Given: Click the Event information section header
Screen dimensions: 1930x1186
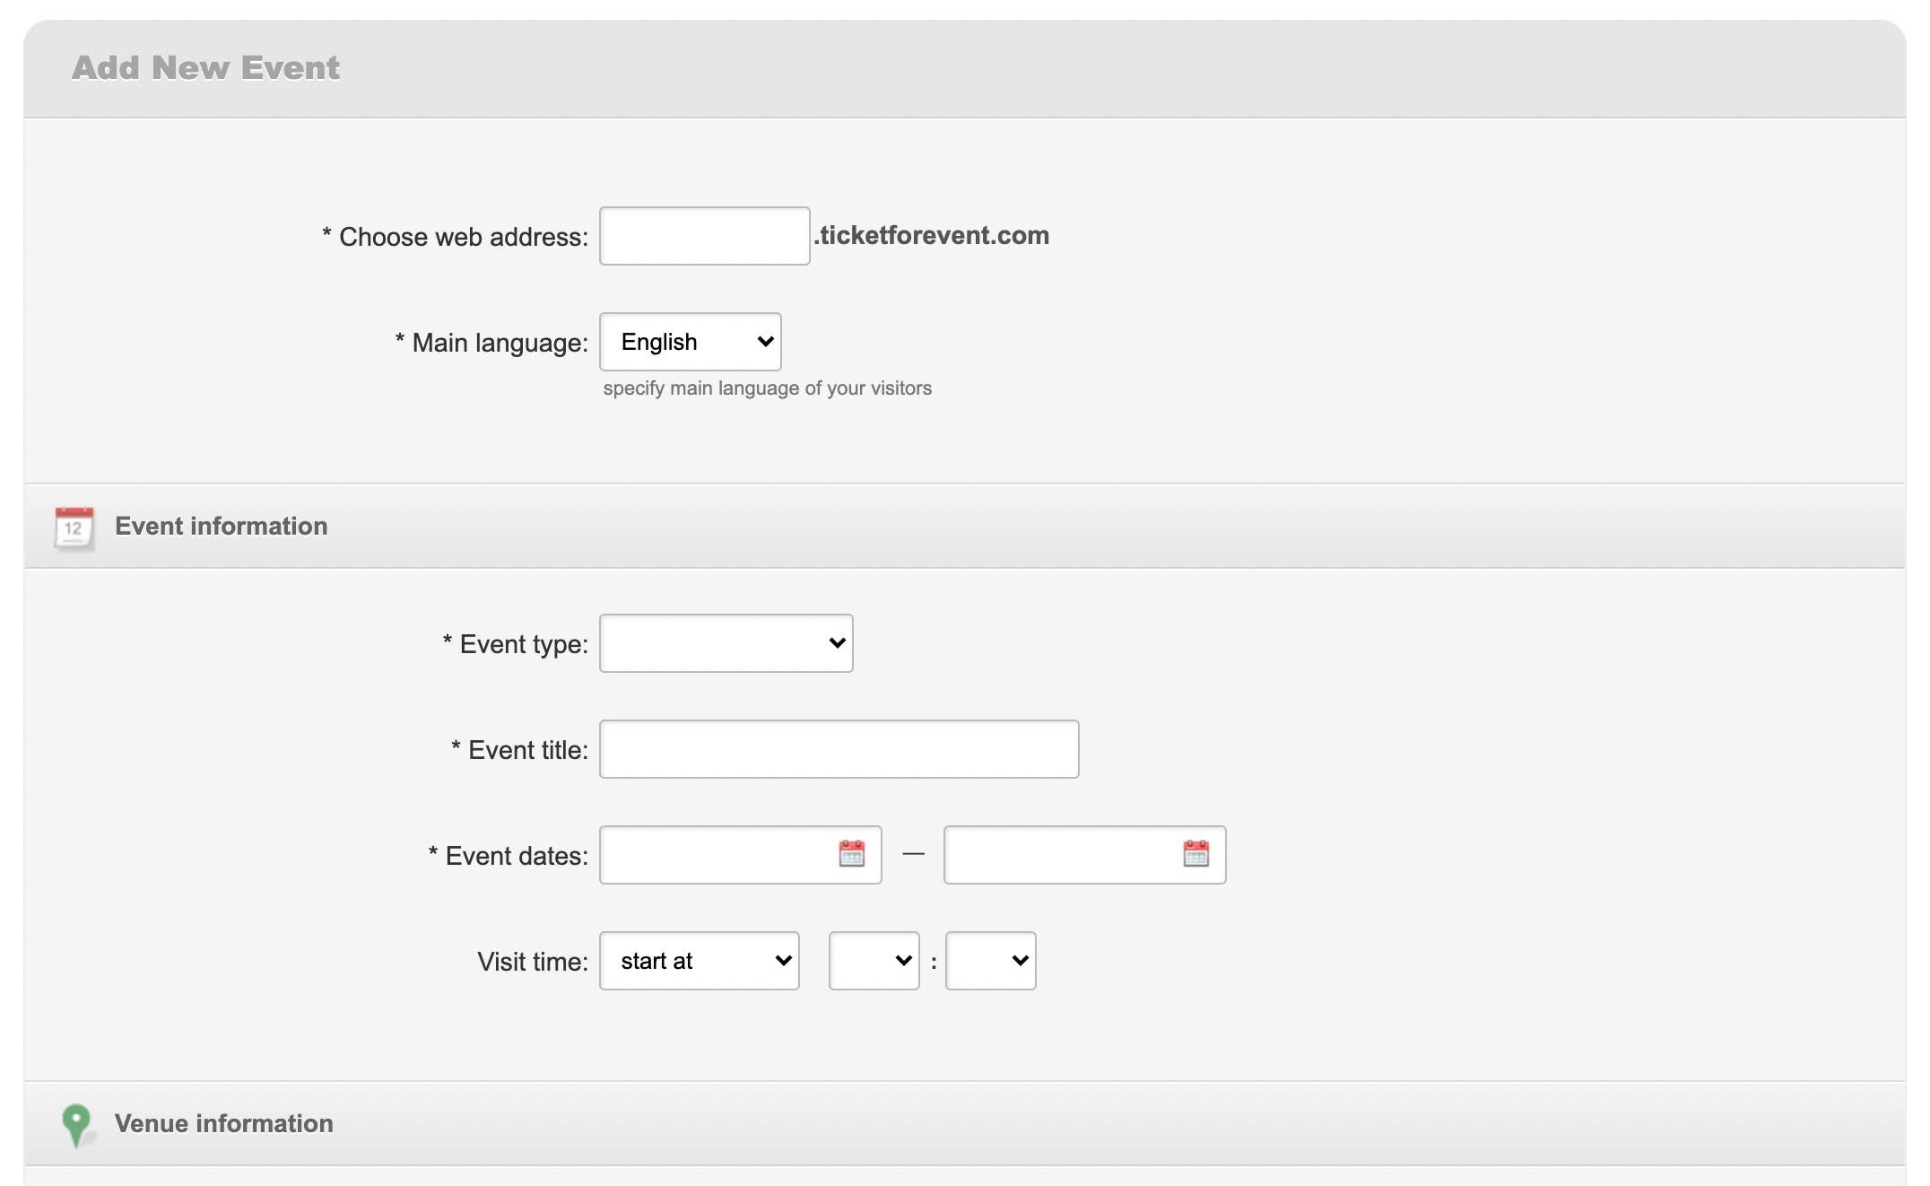Looking at the screenshot, I should (221, 527).
